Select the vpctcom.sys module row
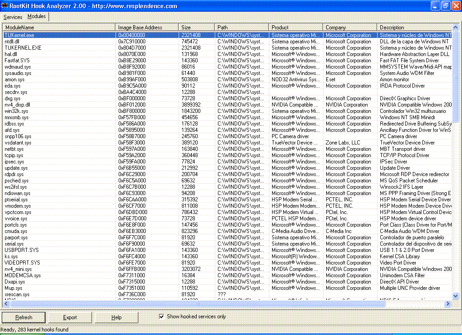This screenshot has width=462, height=335. point(227,212)
